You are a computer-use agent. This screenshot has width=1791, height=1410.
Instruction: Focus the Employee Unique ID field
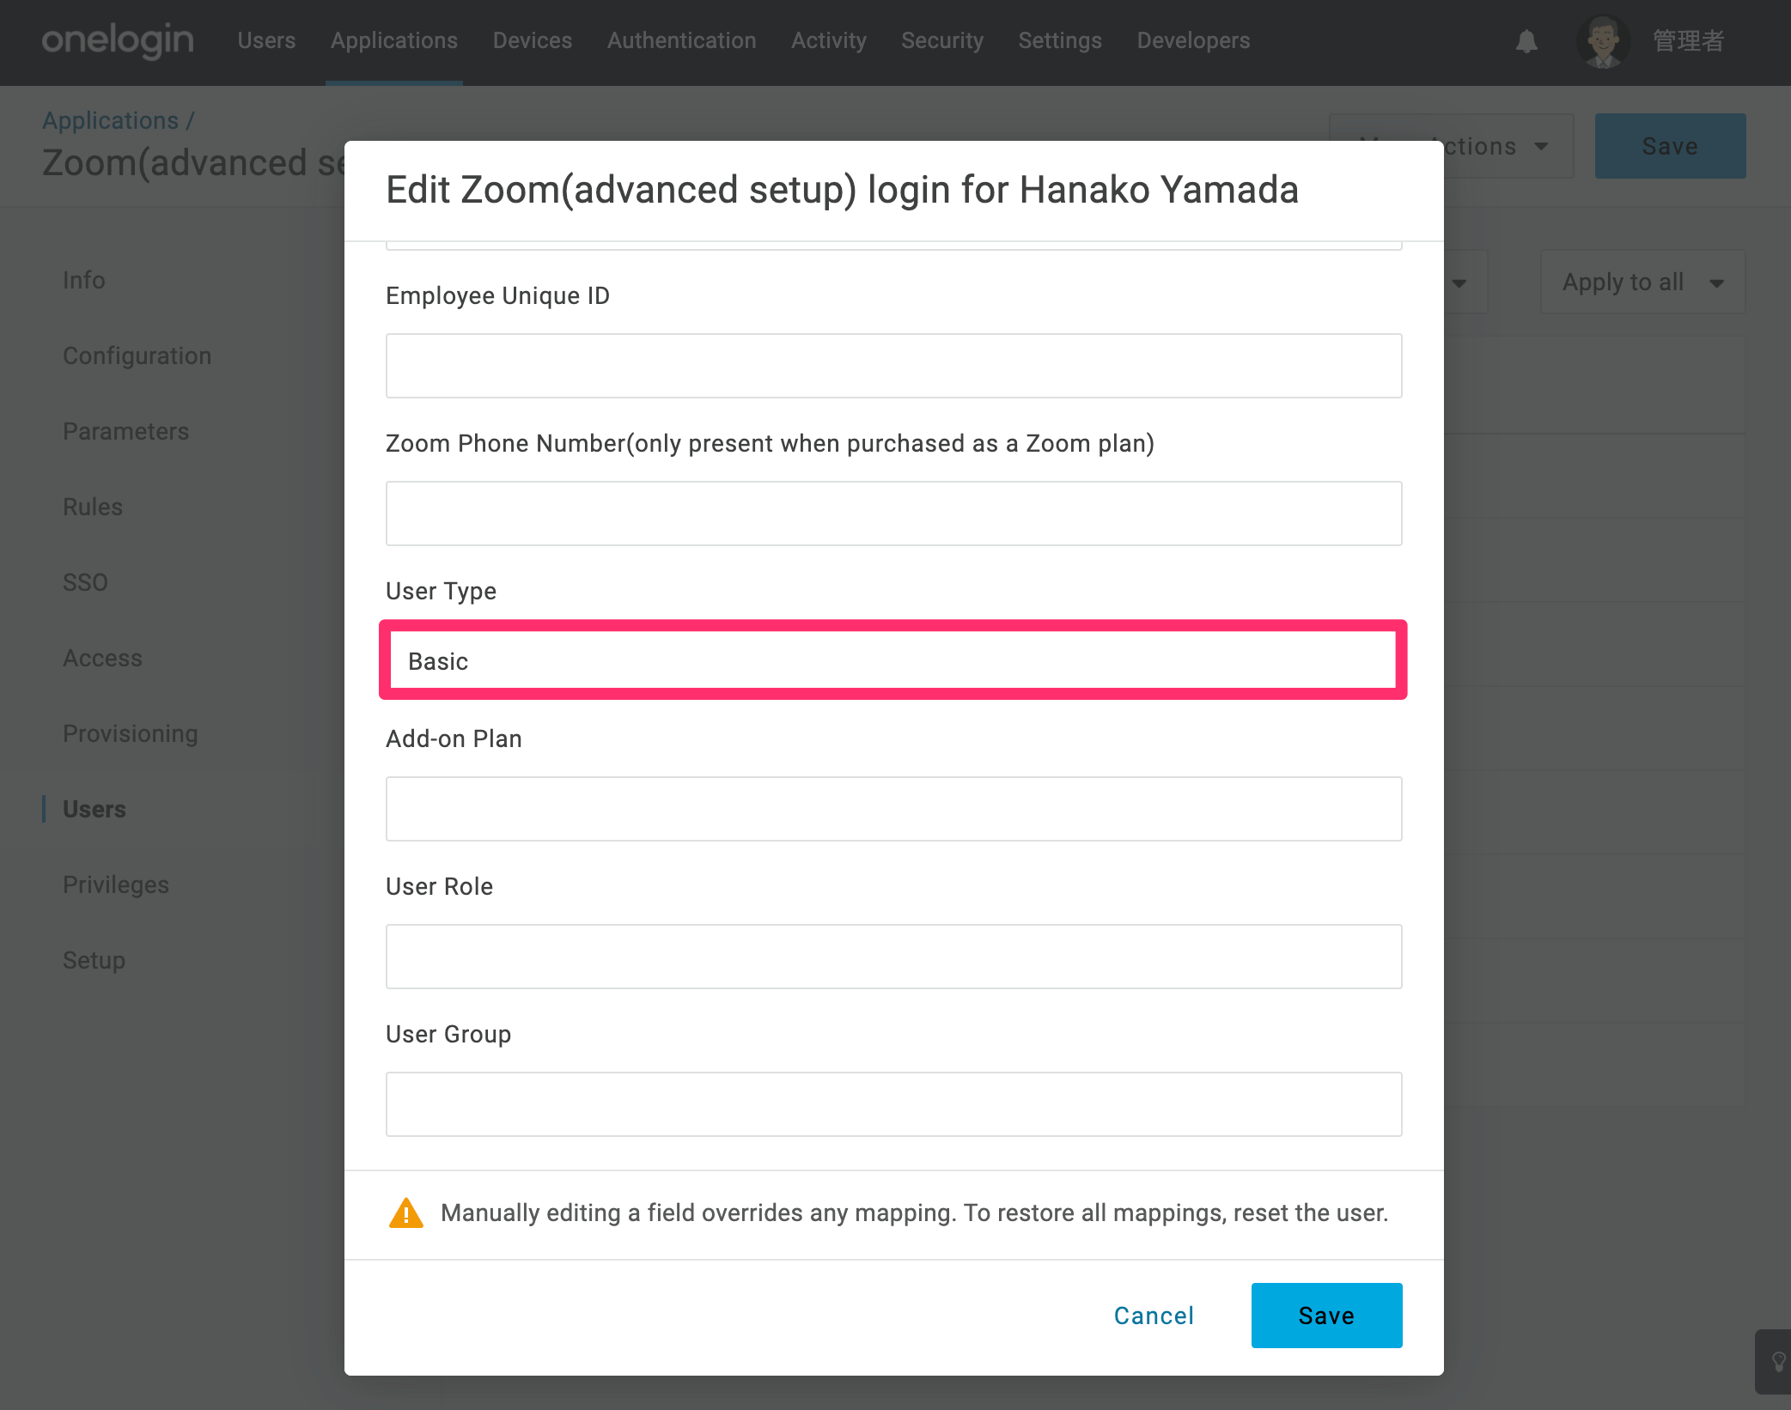click(x=894, y=366)
